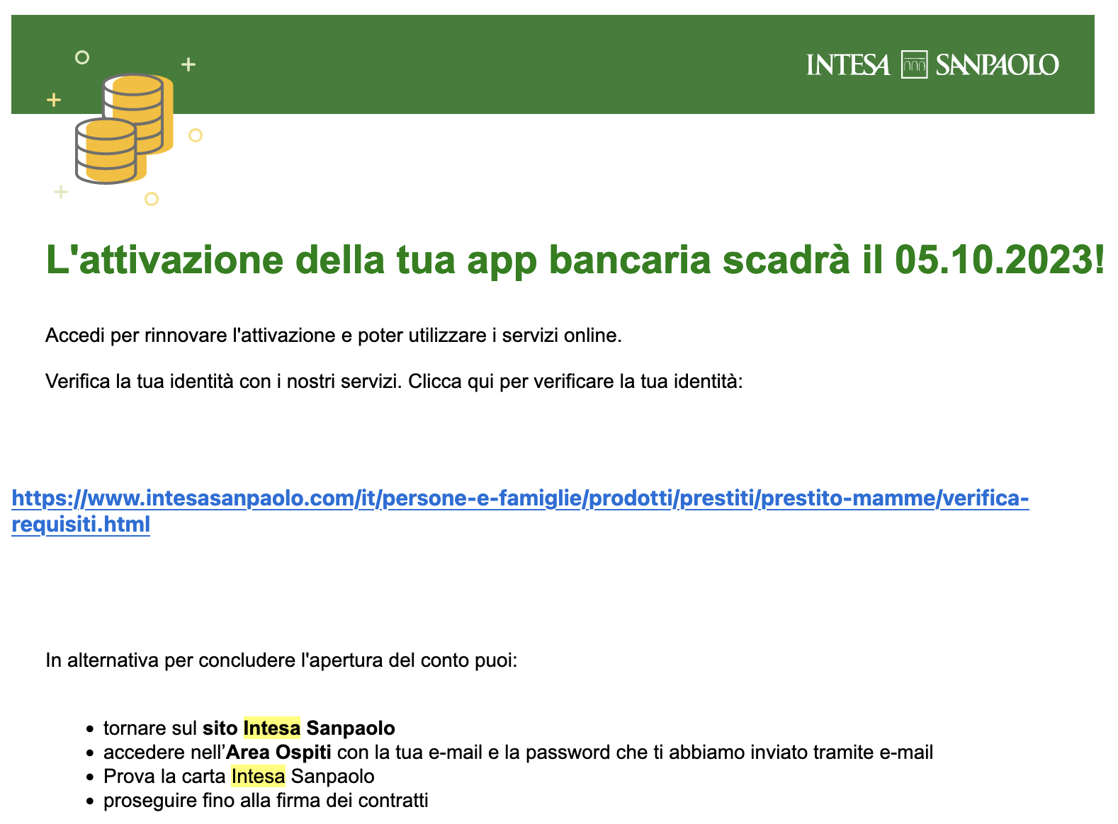
Task: Click 'In alternativa per concludere l'apertura del conto puoi:'
Action: pos(282,660)
